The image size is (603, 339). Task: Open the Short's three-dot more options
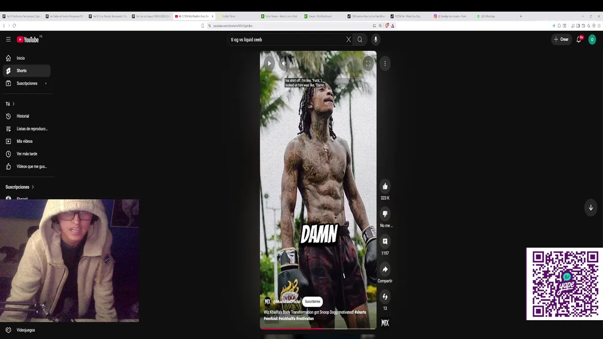click(x=385, y=63)
